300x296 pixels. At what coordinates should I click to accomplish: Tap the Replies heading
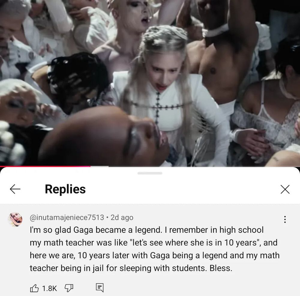[65, 189]
